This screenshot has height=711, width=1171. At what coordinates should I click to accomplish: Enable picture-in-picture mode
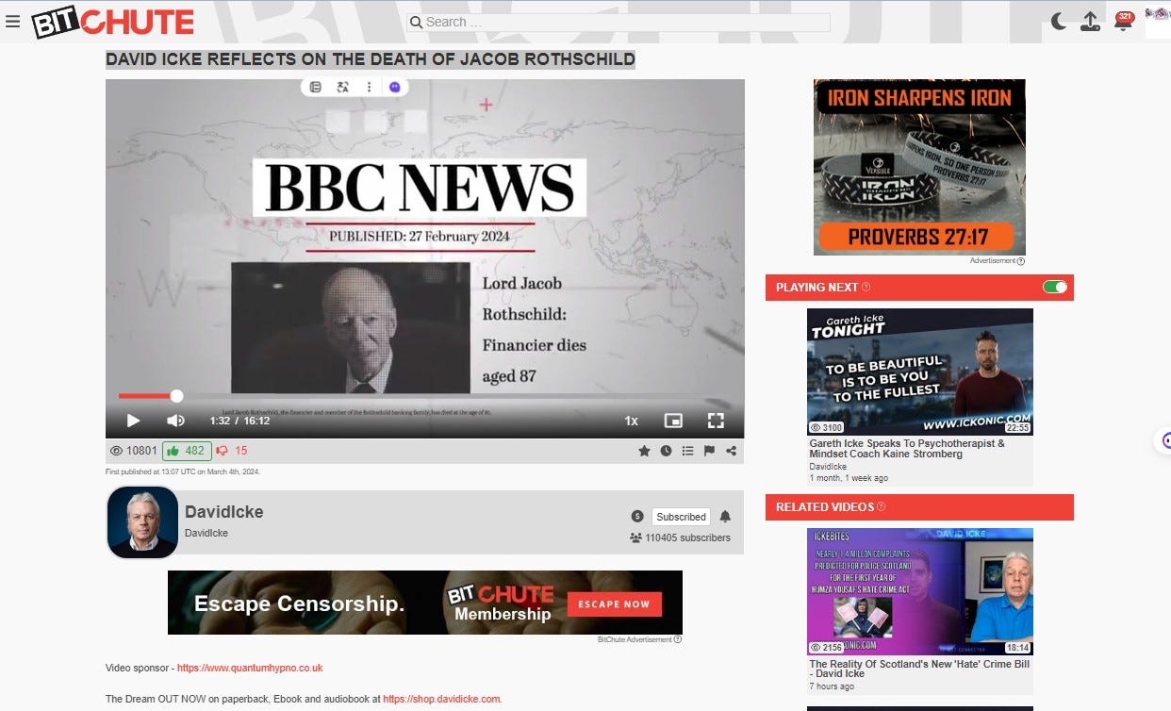point(673,421)
